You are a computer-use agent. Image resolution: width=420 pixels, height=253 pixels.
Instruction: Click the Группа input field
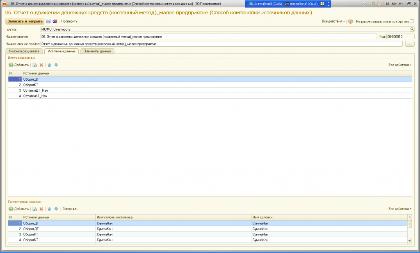(x=225, y=29)
